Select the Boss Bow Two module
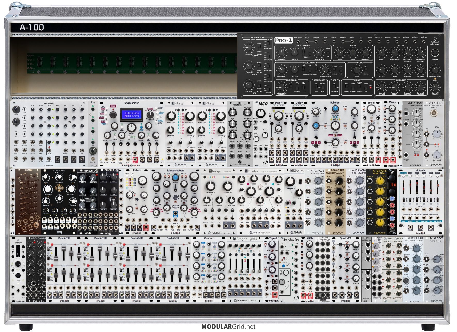This screenshot has width=457, height=332. pyautogui.click(x=289, y=269)
